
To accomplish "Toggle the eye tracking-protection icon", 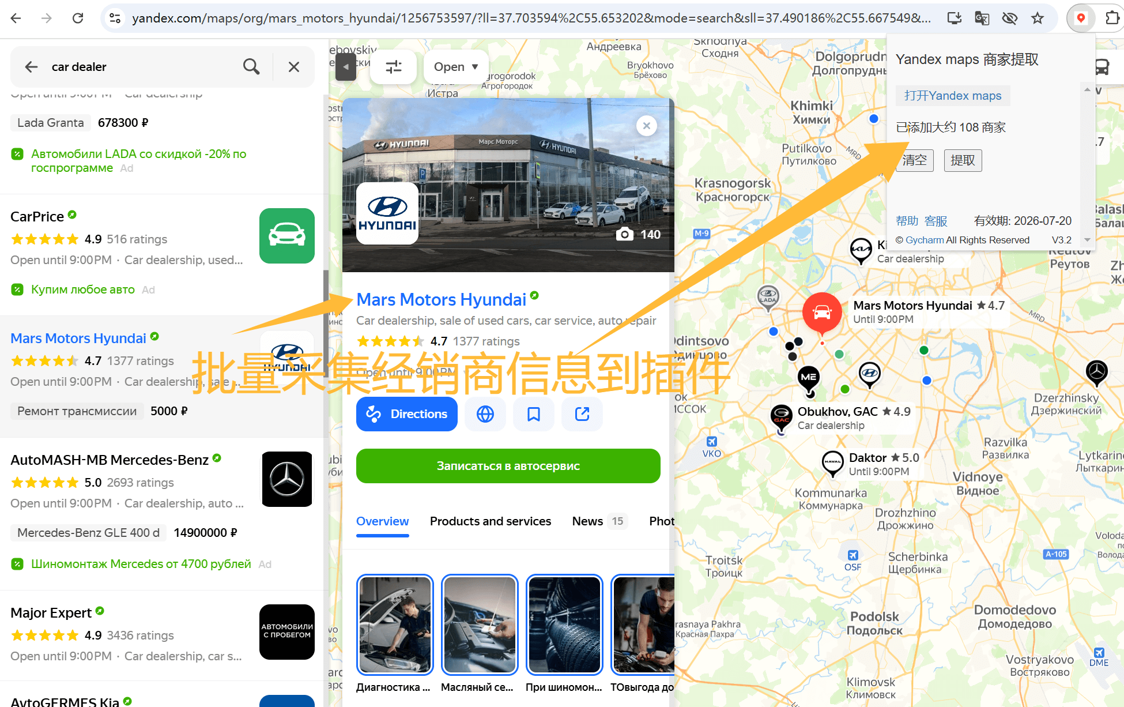I will 1010,18.
